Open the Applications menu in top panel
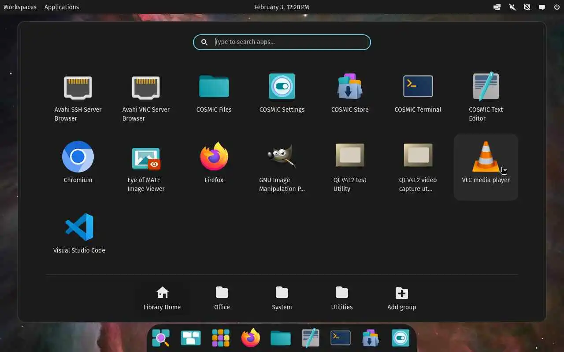 (62, 7)
